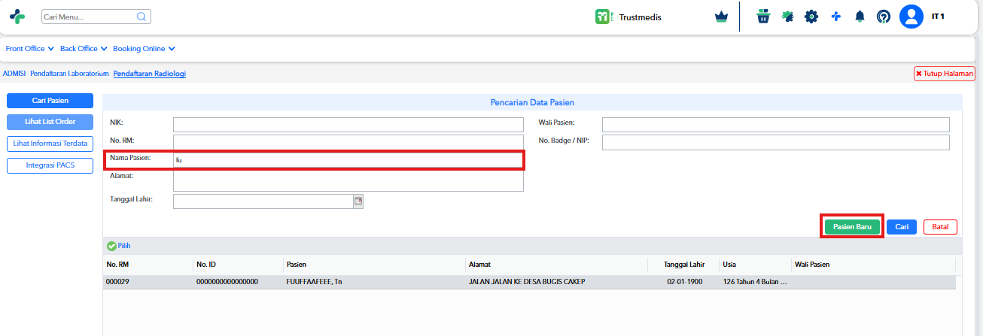Click the Tanggal Lahir column header
Viewport: 983px width, 336px height.
click(683, 265)
